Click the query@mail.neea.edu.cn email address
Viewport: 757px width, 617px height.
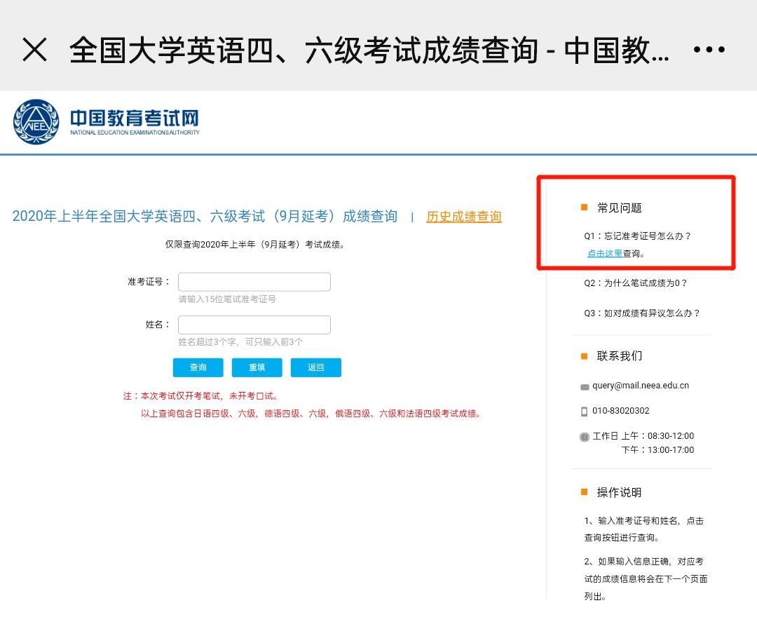pos(641,385)
